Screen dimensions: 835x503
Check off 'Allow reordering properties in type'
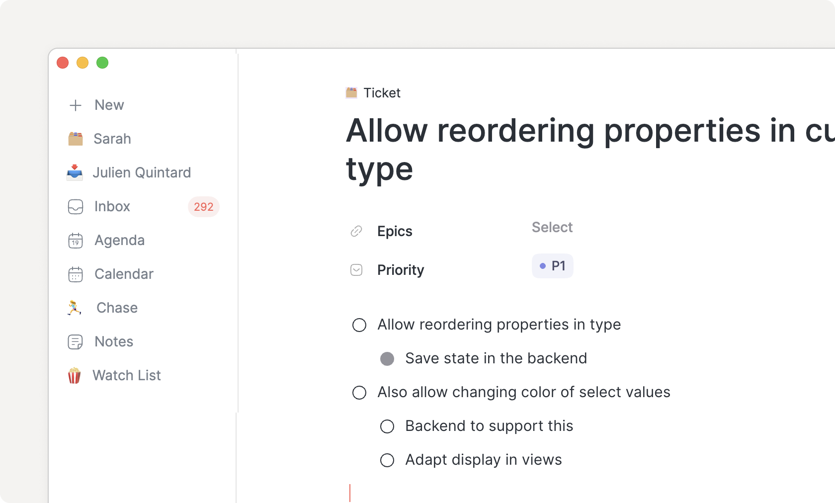(x=359, y=325)
